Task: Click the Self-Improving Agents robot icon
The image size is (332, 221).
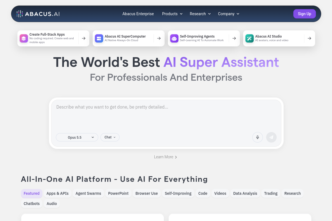Action: [x=174, y=38]
